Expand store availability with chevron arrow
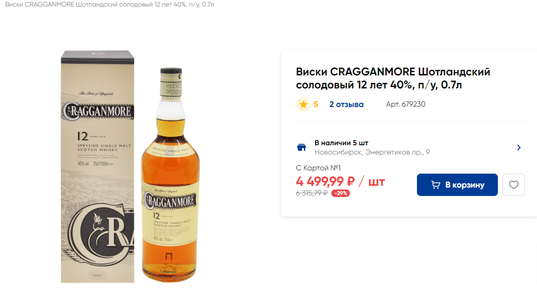 tap(519, 147)
